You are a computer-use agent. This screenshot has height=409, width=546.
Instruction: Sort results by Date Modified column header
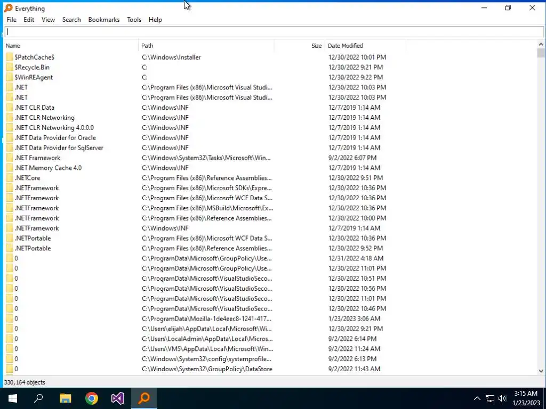click(x=365, y=46)
